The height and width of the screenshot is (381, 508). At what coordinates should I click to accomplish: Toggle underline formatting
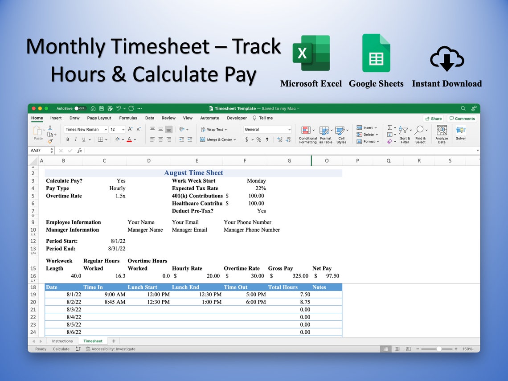(83, 139)
